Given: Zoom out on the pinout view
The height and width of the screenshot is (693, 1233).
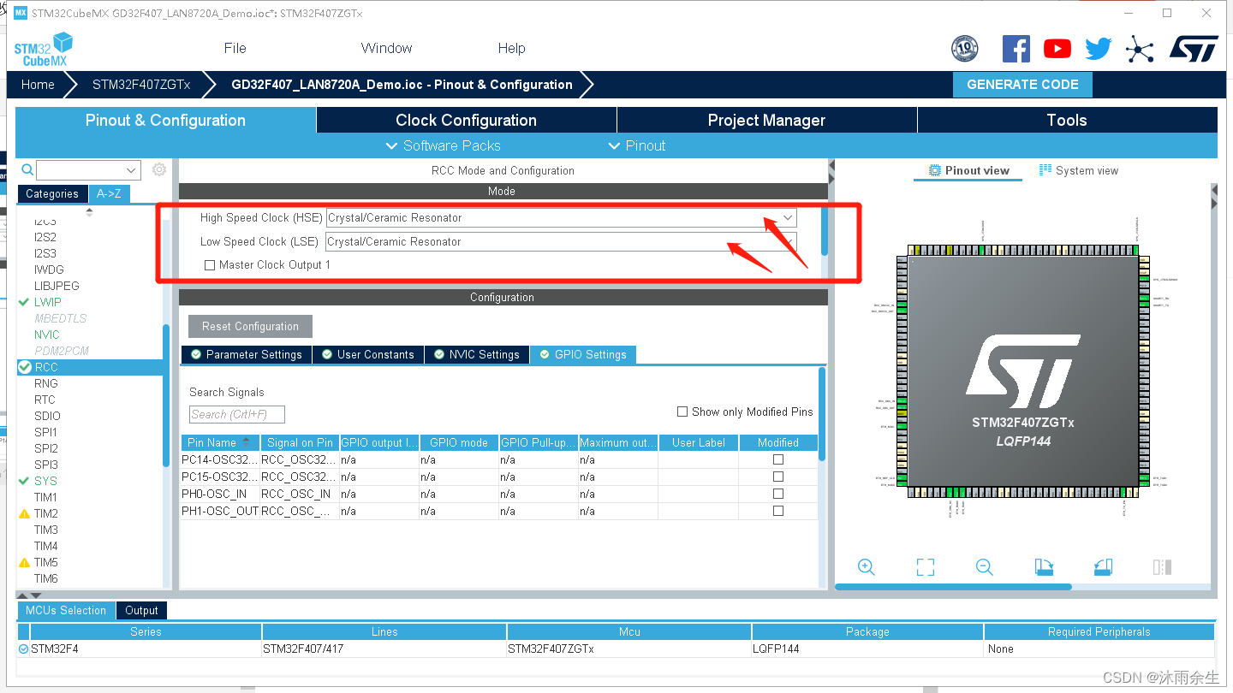Looking at the screenshot, I should point(984,567).
